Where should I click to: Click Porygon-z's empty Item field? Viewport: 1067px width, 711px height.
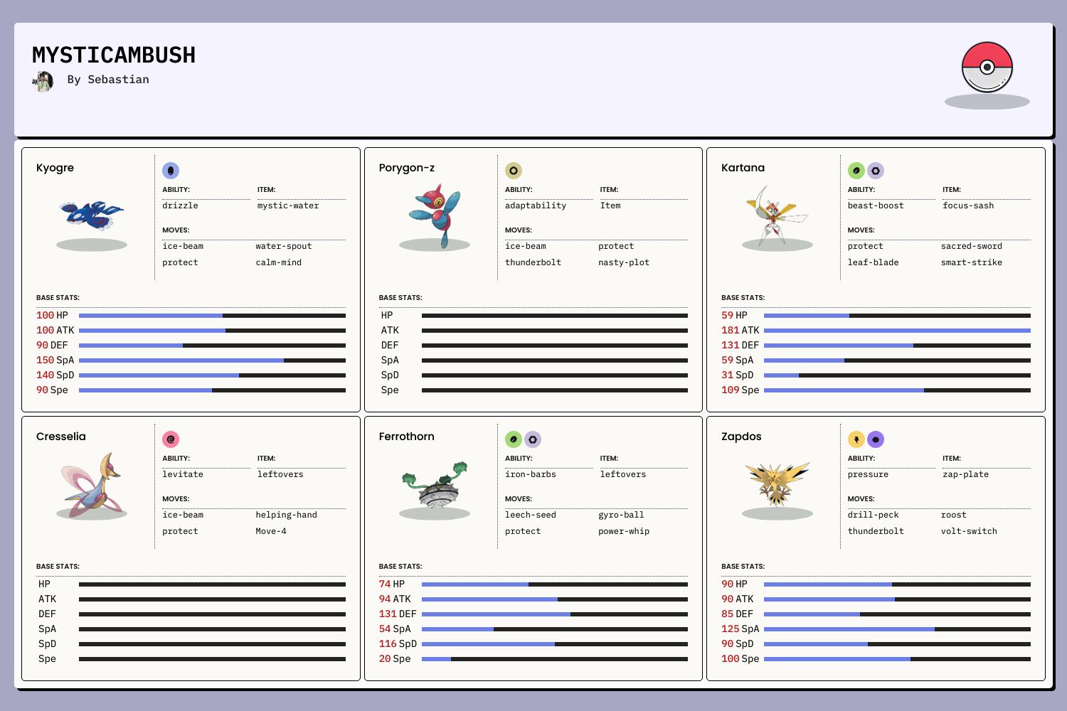(x=610, y=205)
